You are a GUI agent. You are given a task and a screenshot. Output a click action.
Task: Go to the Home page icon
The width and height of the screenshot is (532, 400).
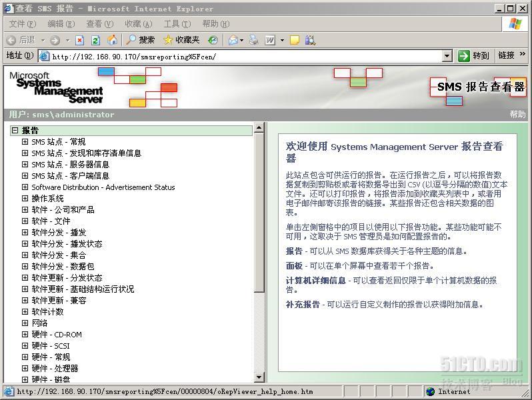[x=112, y=40]
